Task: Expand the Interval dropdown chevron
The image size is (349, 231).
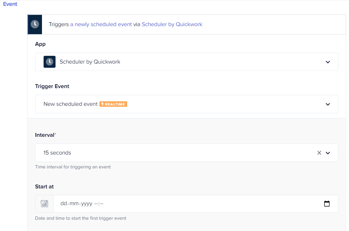Action: (328, 153)
